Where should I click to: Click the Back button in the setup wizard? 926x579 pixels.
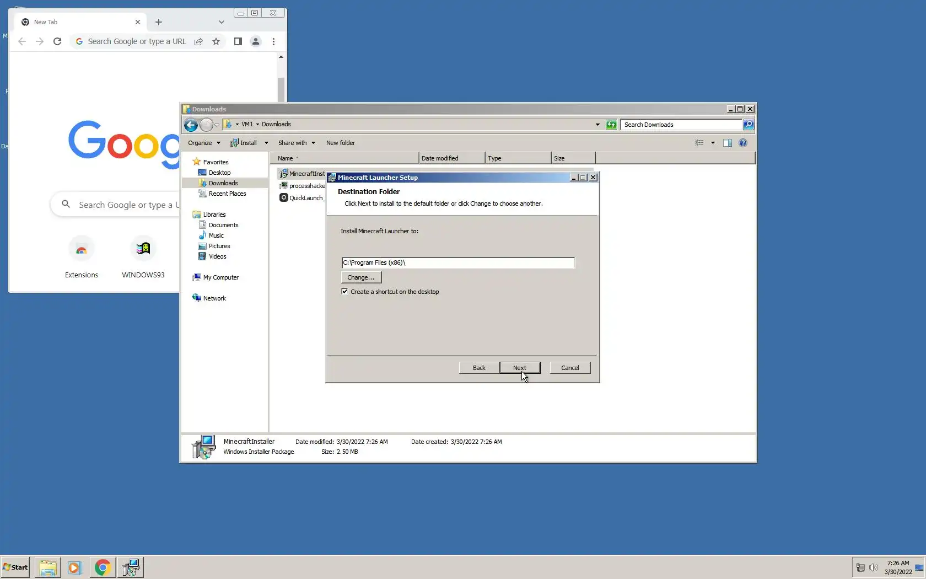click(x=479, y=368)
